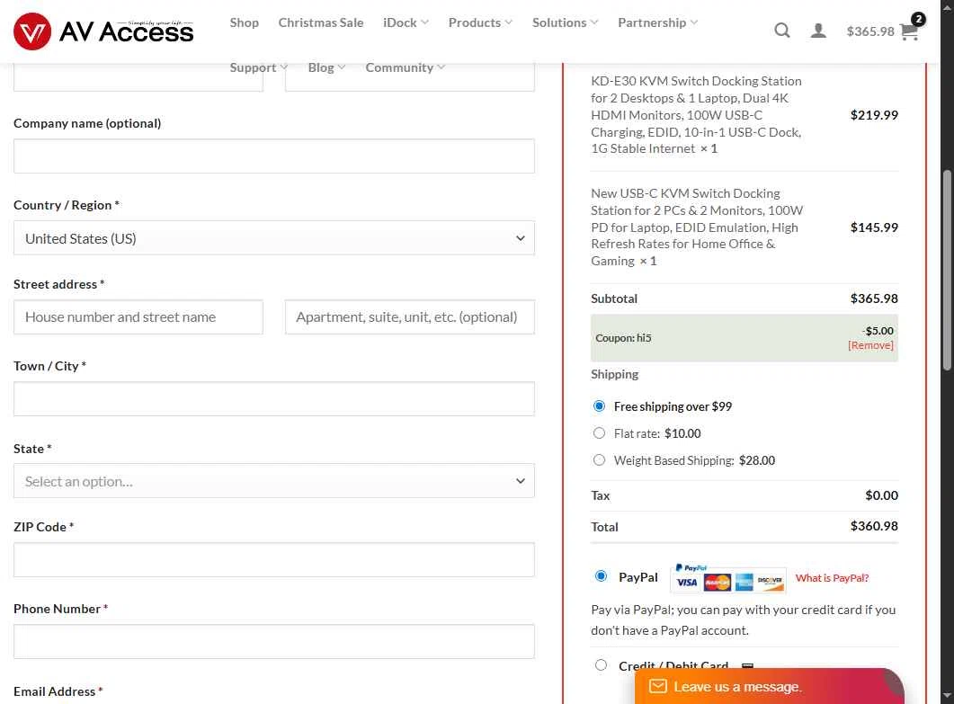Expand the Partnership menu
Image resolution: width=954 pixels, height=704 pixels.
click(x=657, y=22)
